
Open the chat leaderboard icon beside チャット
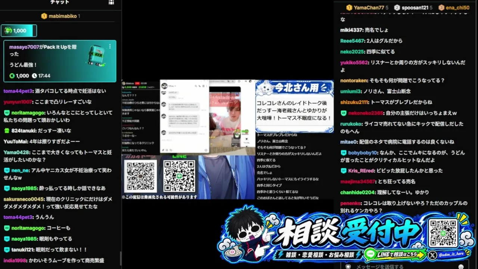(x=111, y=2)
